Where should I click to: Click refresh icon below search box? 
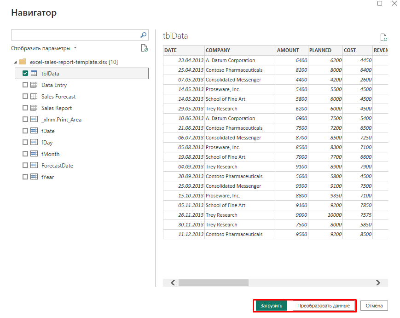click(x=144, y=48)
